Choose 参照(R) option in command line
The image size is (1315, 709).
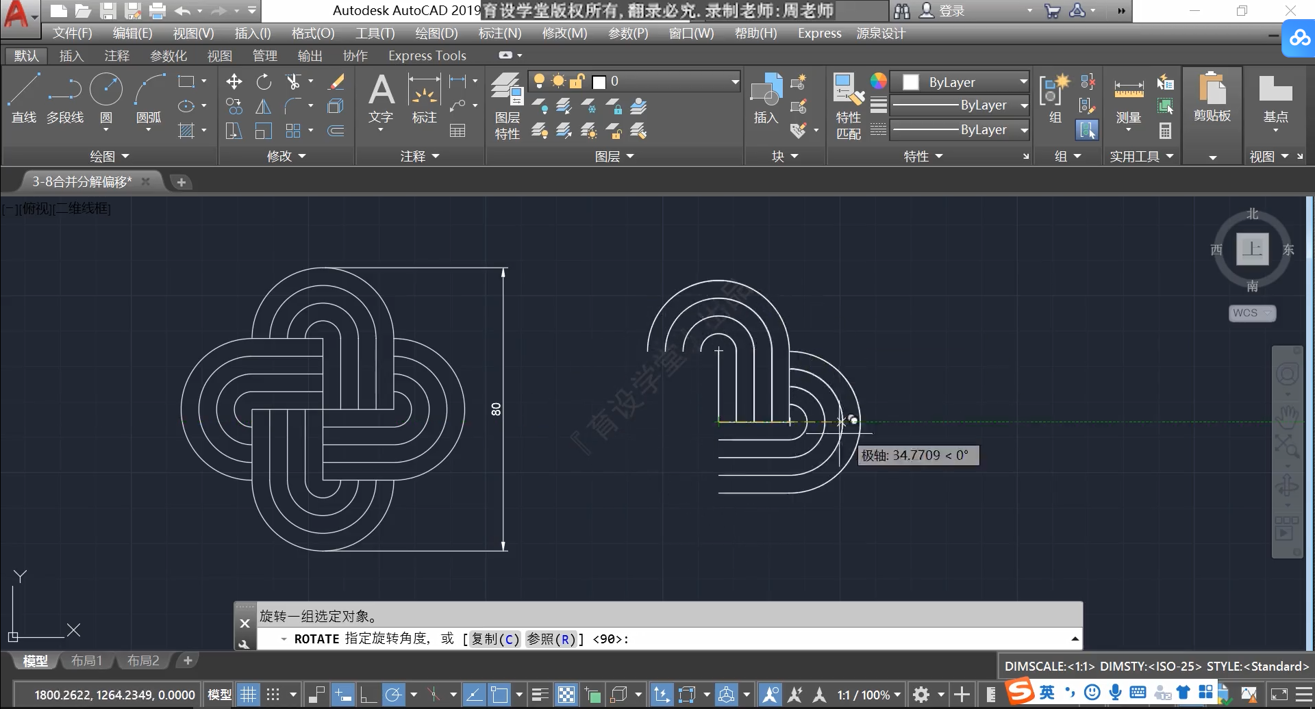(551, 639)
